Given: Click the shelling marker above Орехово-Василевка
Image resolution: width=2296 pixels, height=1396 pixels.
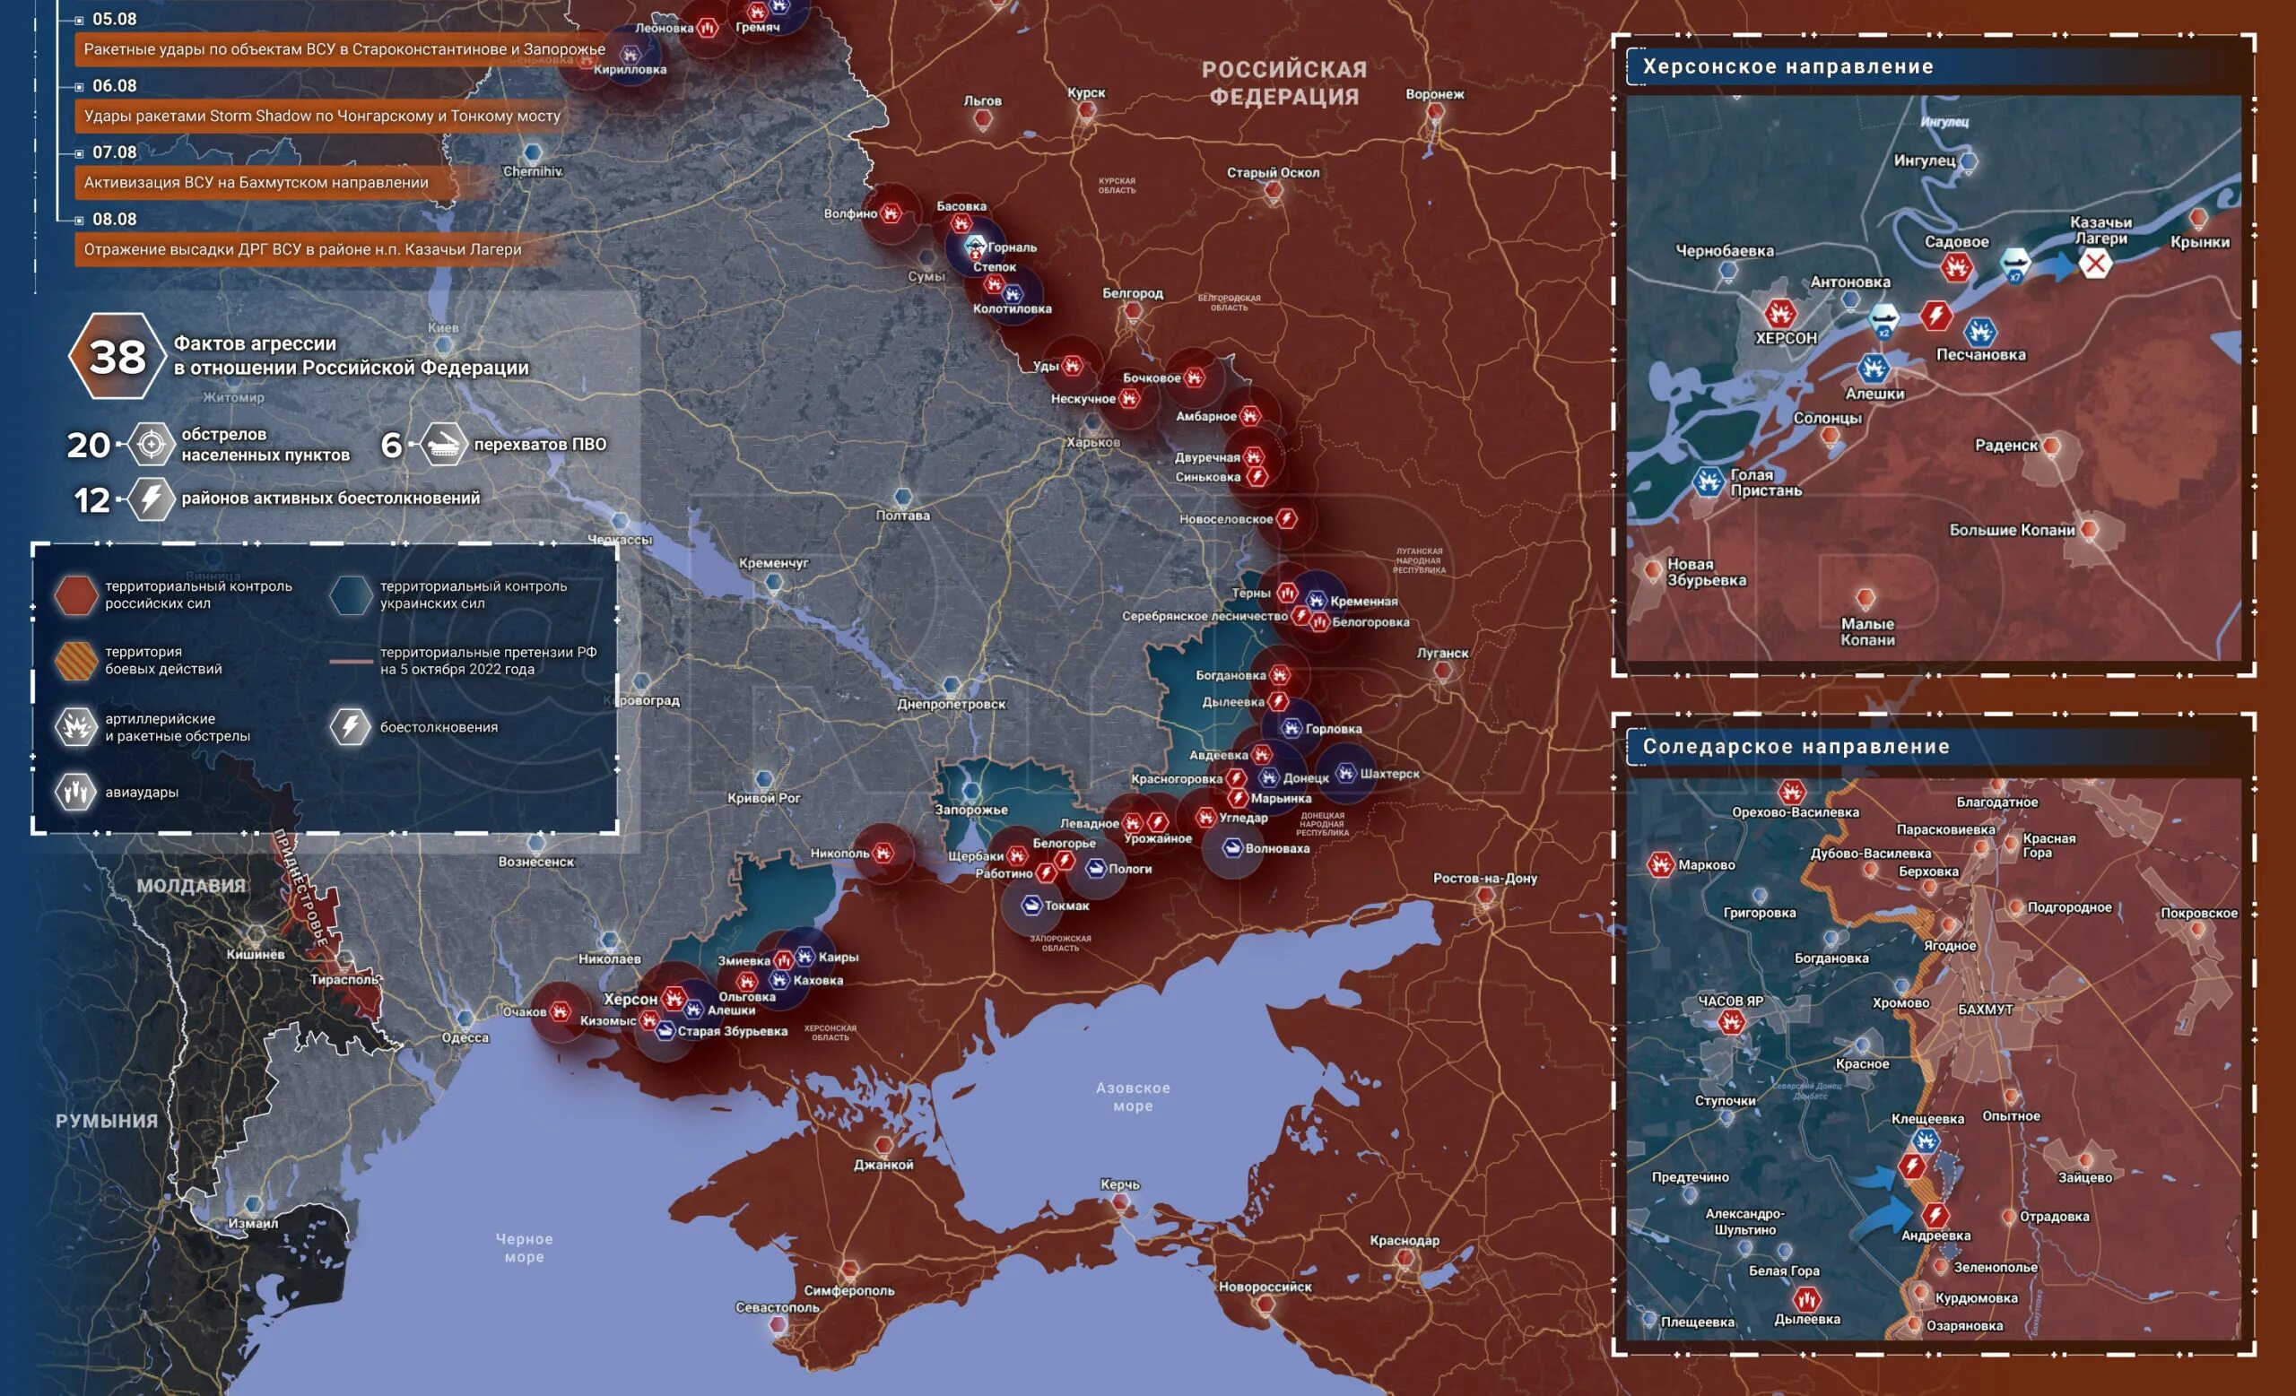Looking at the screenshot, I should 1792,792.
